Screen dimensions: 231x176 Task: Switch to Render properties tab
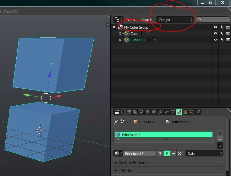pyautogui.click(x=129, y=112)
